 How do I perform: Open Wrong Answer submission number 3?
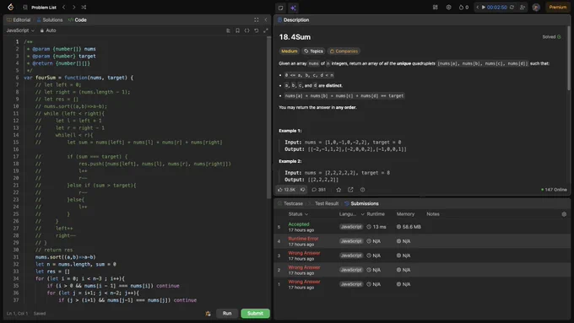422,256
